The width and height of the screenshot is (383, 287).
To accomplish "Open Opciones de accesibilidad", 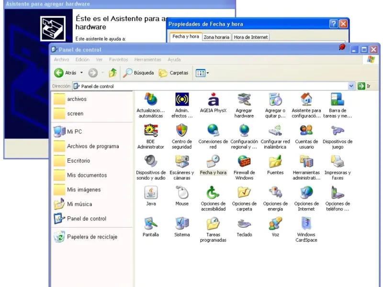I will tap(213, 199).
